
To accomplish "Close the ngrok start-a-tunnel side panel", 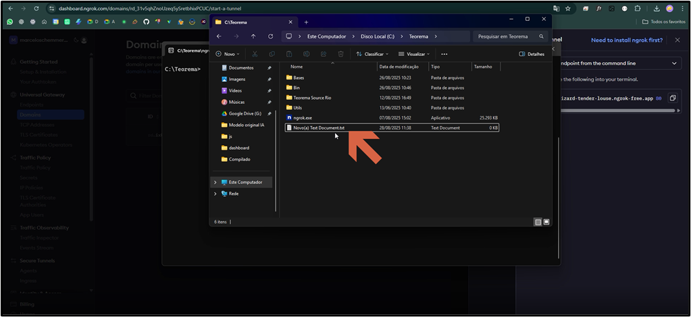I will 677,40.
